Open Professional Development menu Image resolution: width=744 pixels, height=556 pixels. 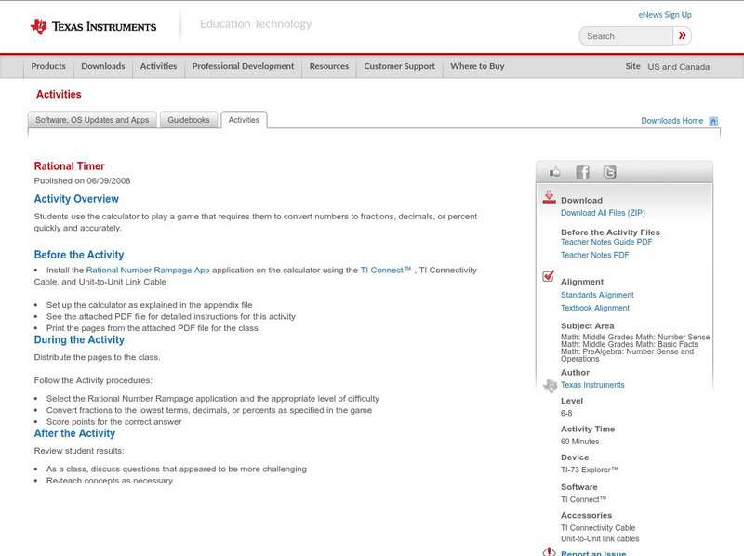pyautogui.click(x=243, y=66)
